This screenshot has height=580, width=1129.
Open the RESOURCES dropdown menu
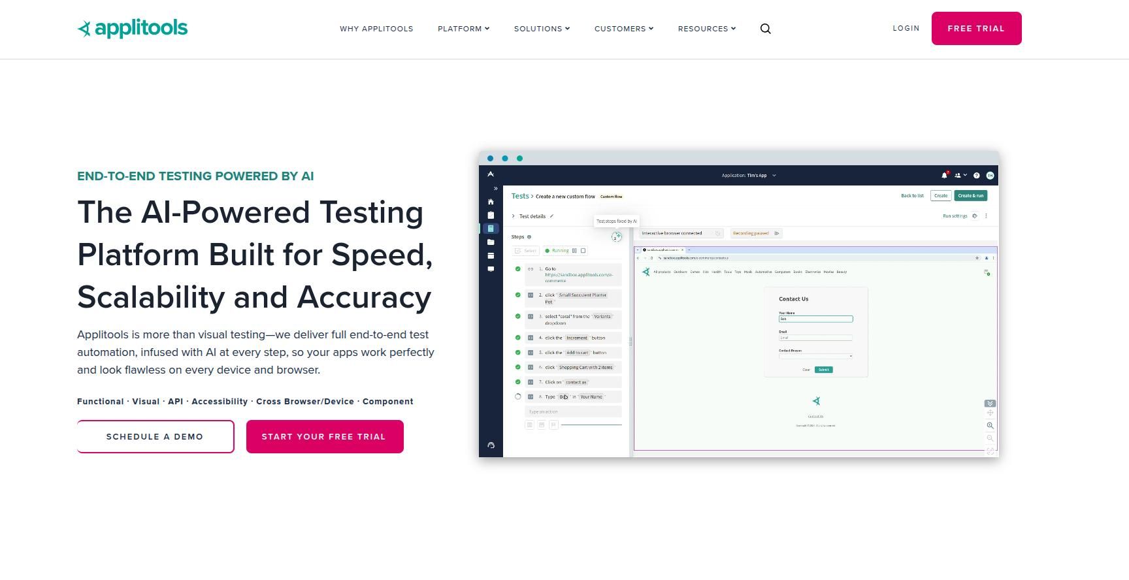706,29
